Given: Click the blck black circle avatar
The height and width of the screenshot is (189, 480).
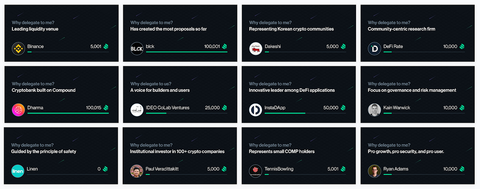Looking at the screenshot, I should pyautogui.click(x=137, y=49).
